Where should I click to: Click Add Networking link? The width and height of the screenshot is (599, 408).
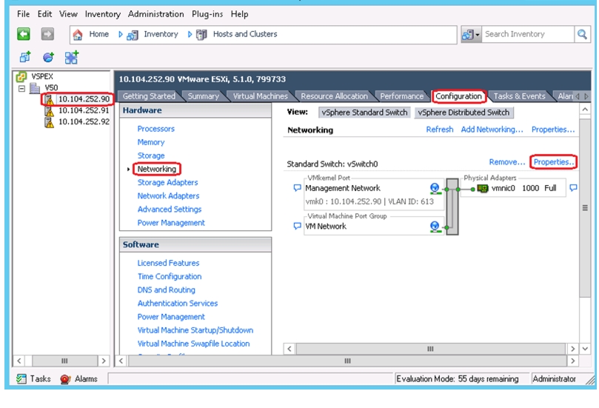pyautogui.click(x=492, y=130)
